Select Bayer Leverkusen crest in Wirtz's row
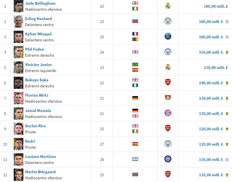This screenshot has width=232, height=182. click(x=168, y=98)
